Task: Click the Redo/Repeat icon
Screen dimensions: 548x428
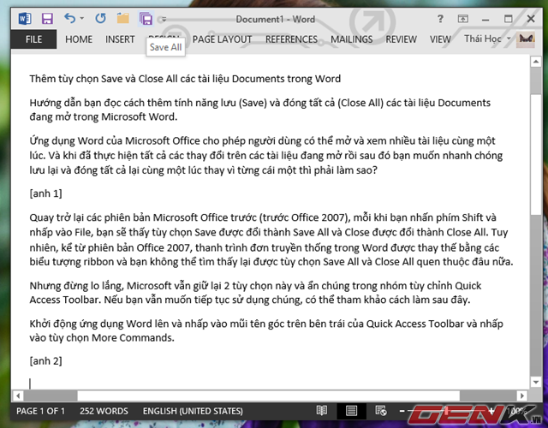Action: [100, 17]
